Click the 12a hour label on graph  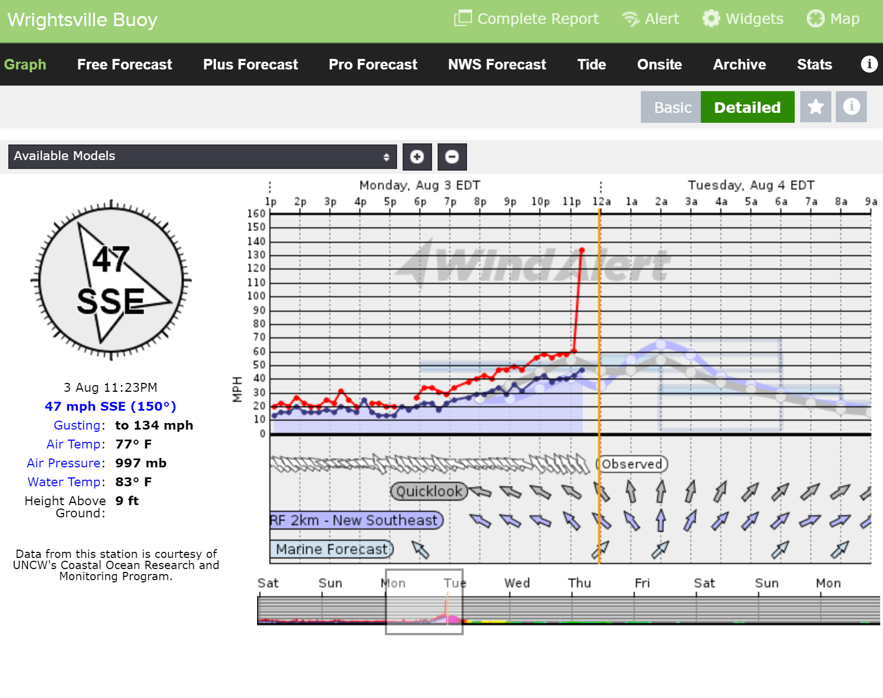(x=601, y=202)
